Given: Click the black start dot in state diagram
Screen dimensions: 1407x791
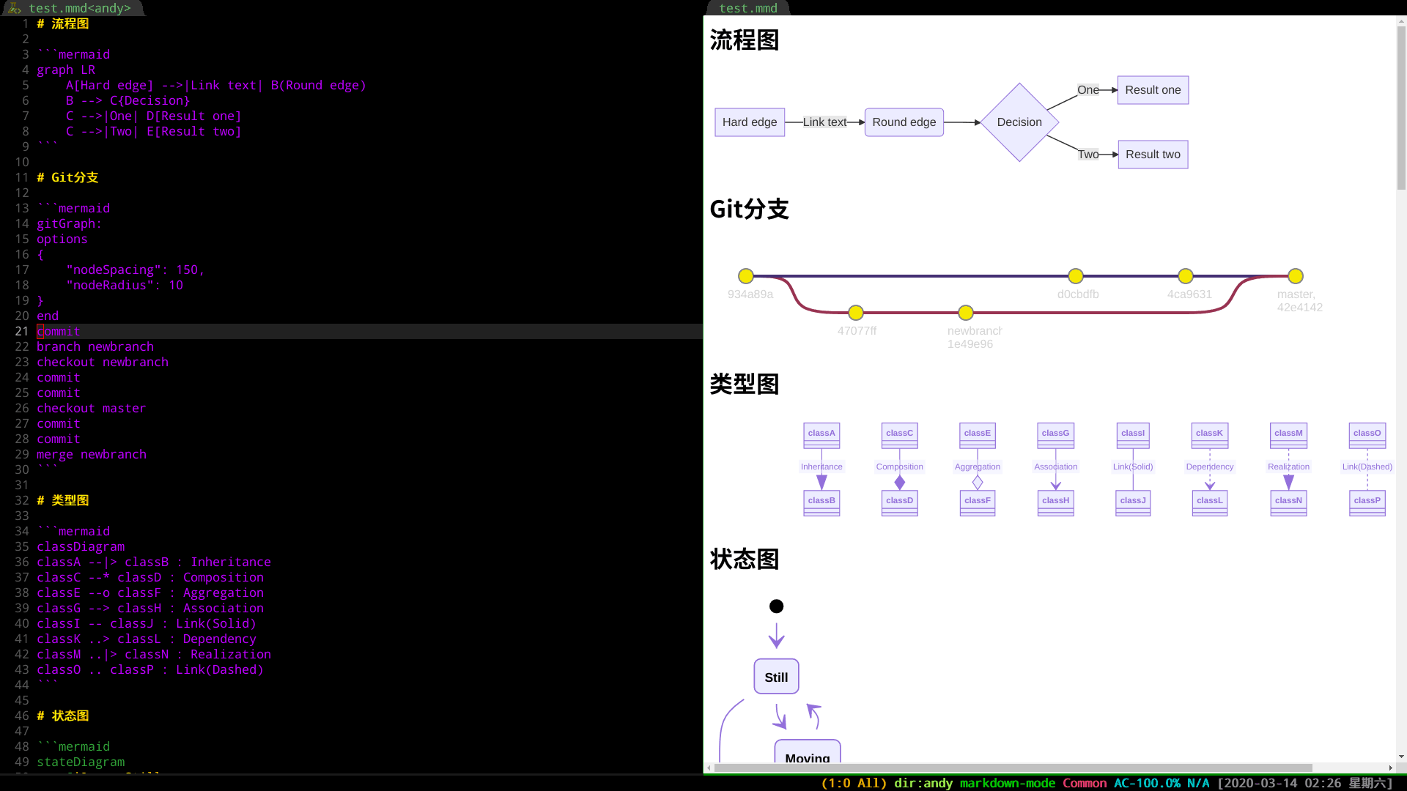Looking at the screenshot, I should [x=776, y=606].
